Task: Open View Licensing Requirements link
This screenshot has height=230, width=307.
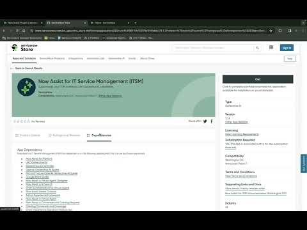Action: coord(242,134)
